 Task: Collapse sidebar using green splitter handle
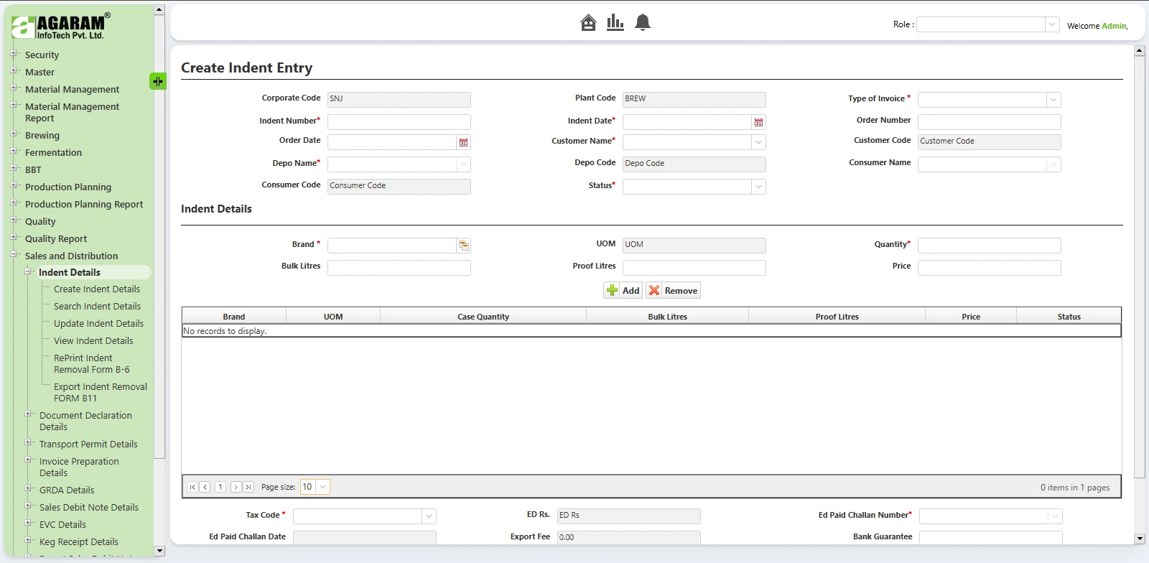(157, 81)
